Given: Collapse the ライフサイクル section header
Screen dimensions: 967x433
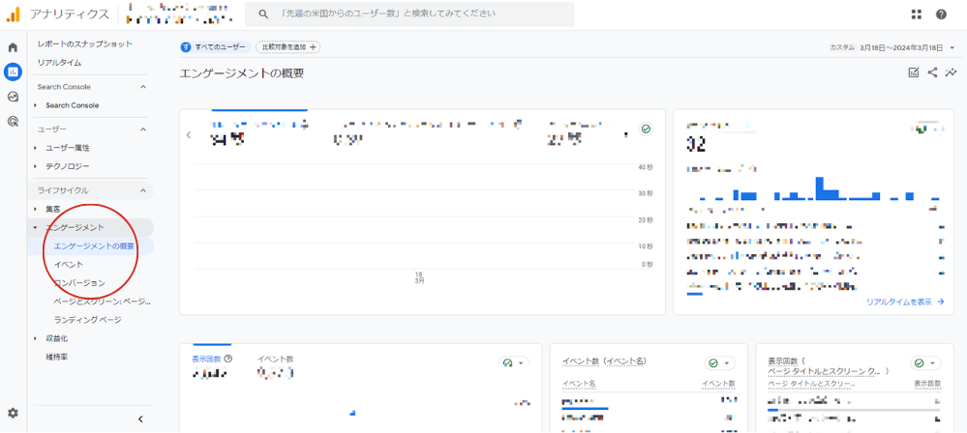Looking at the screenshot, I should click(93, 190).
